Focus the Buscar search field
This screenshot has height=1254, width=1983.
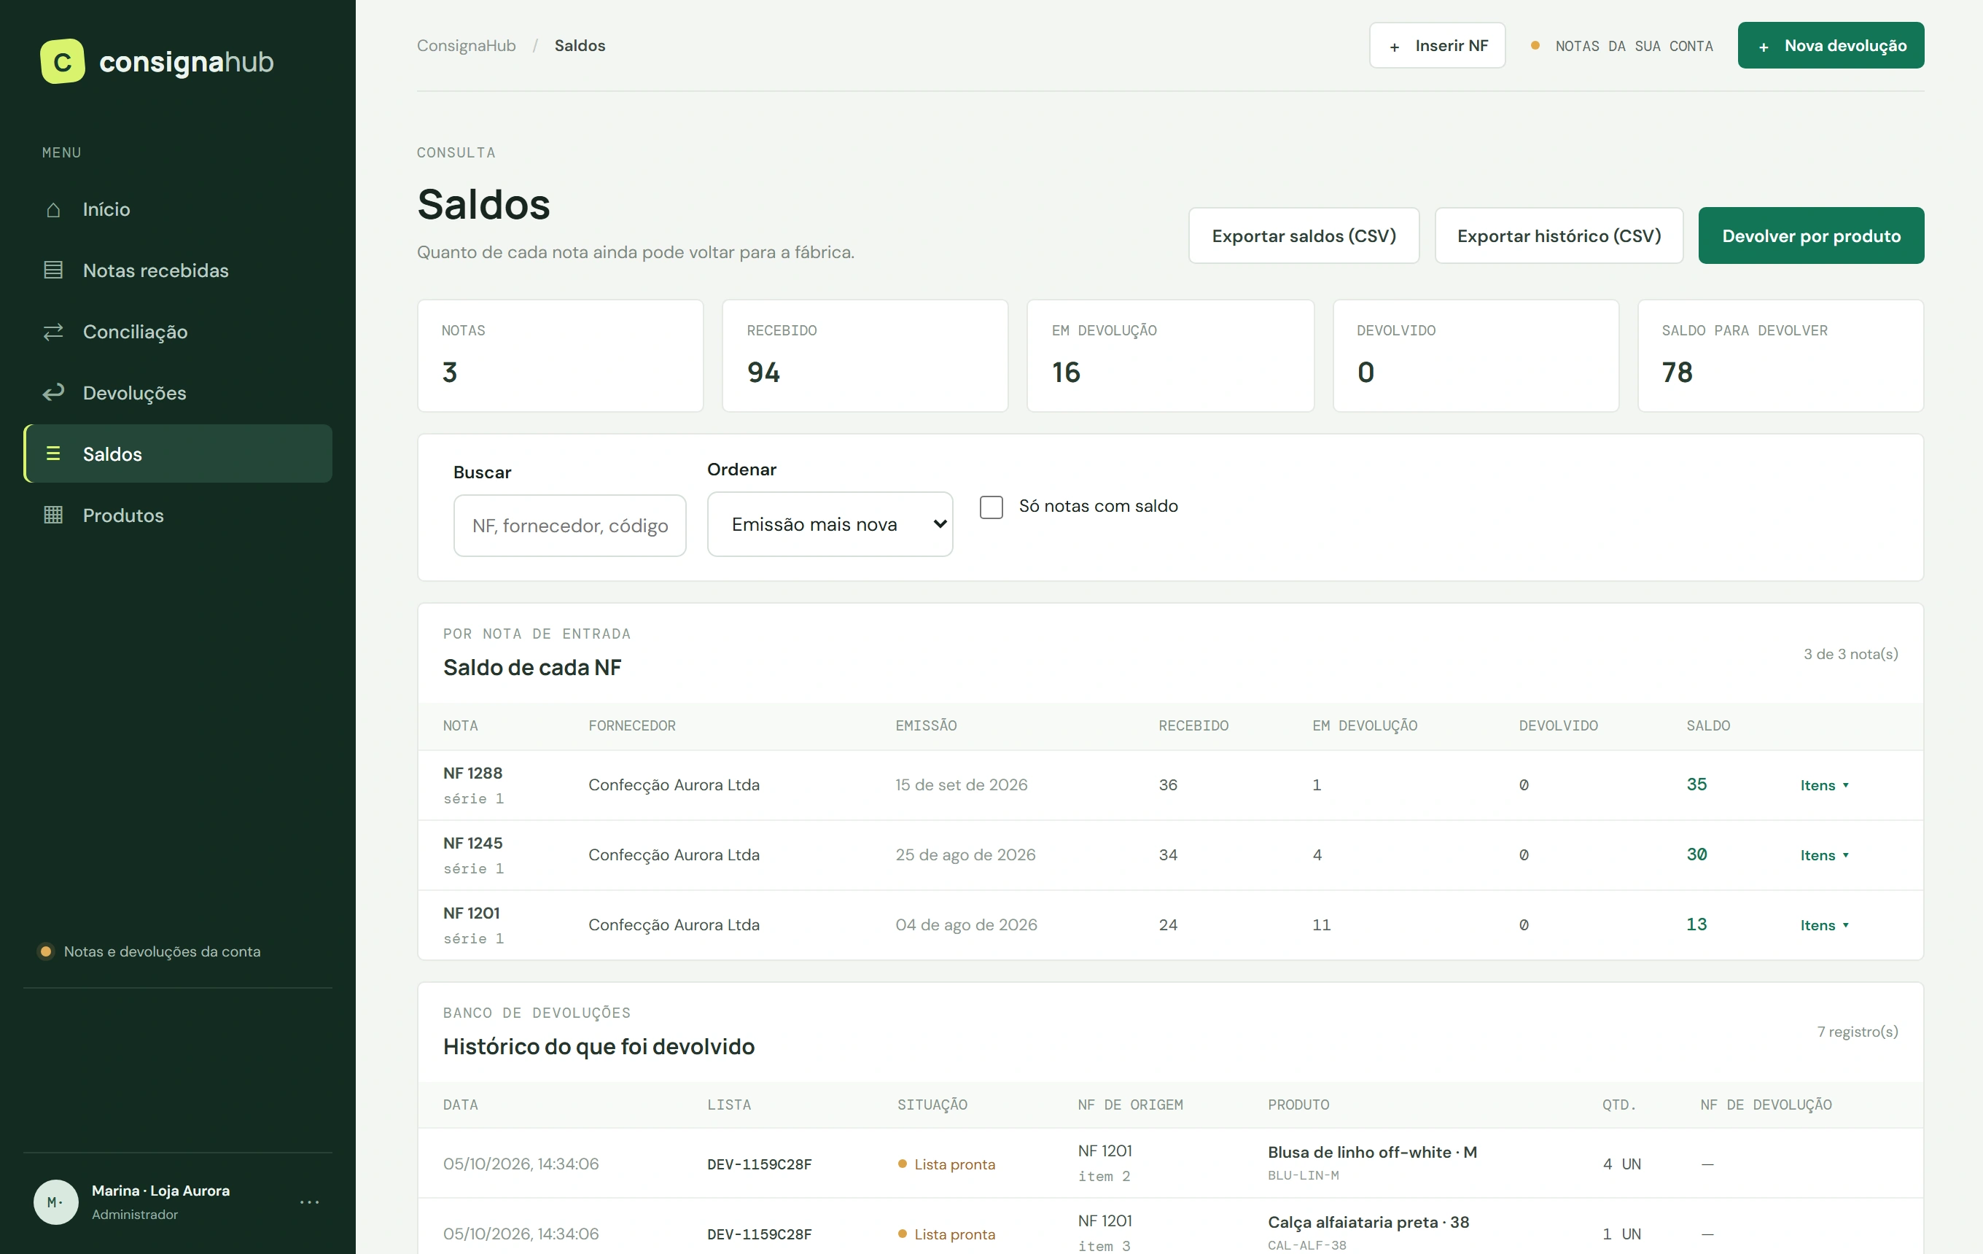570,526
